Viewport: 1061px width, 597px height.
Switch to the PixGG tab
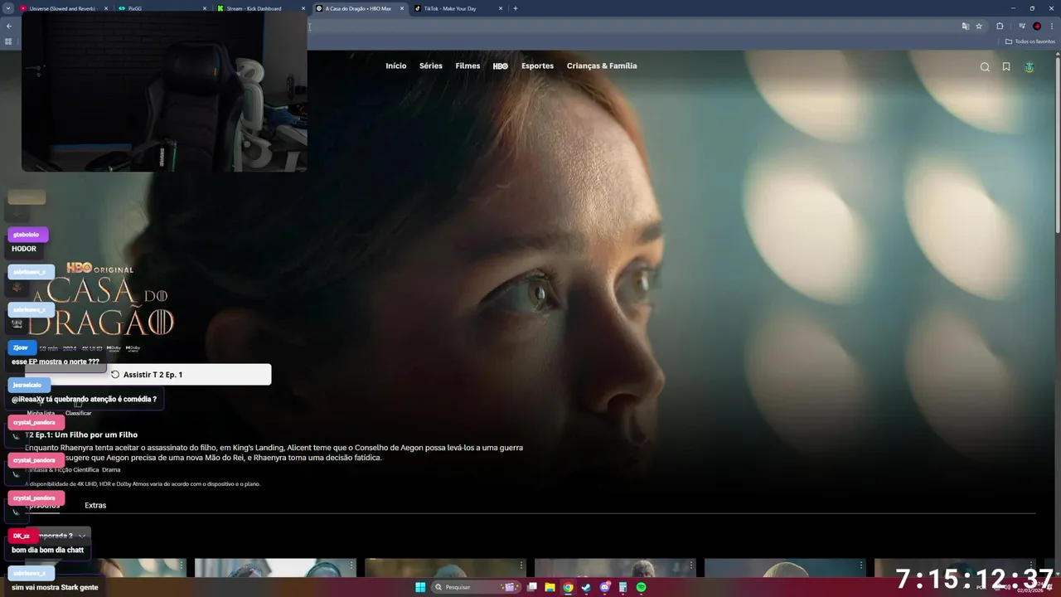pyautogui.click(x=162, y=8)
